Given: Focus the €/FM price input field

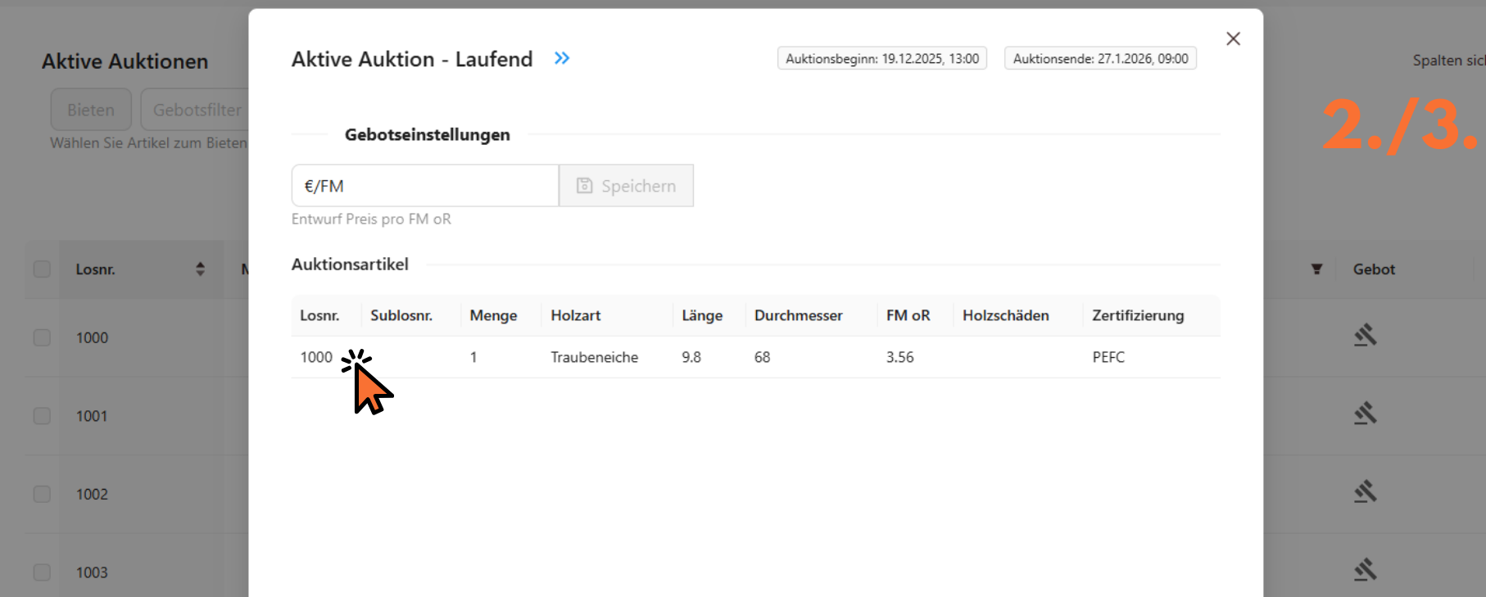Looking at the screenshot, I should tap(425, 186).
